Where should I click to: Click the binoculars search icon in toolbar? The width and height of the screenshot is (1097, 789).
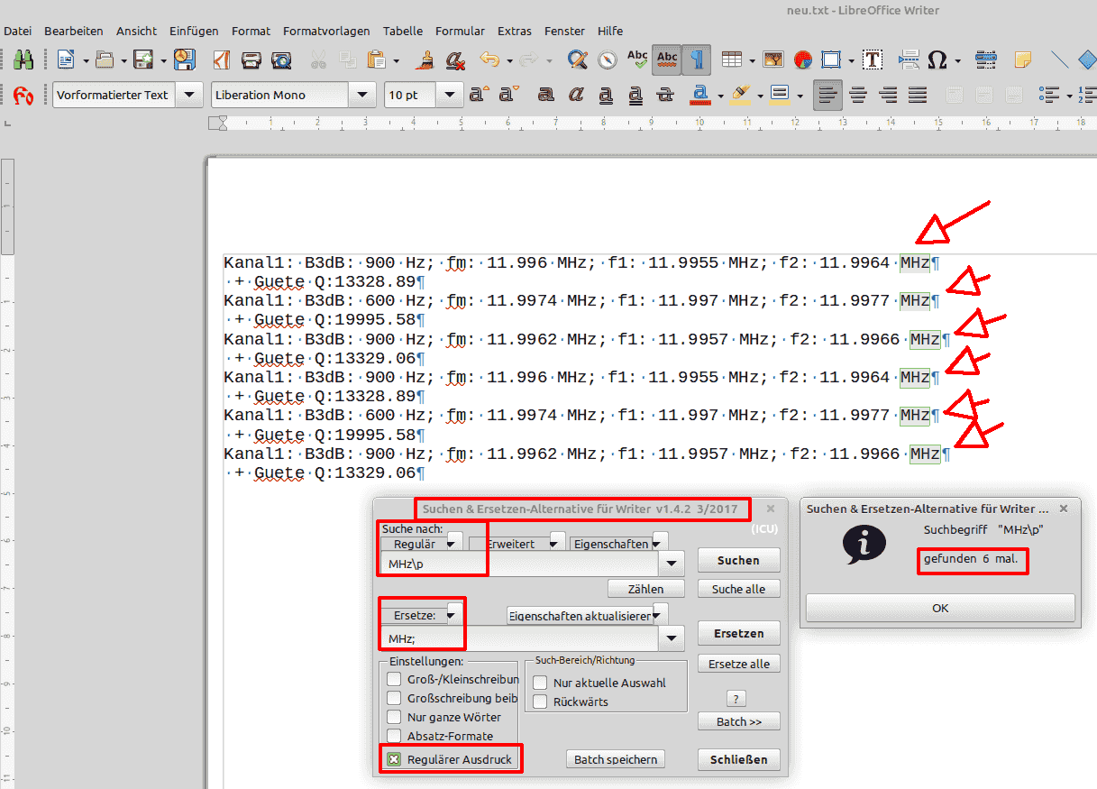(x=23, y=60)
